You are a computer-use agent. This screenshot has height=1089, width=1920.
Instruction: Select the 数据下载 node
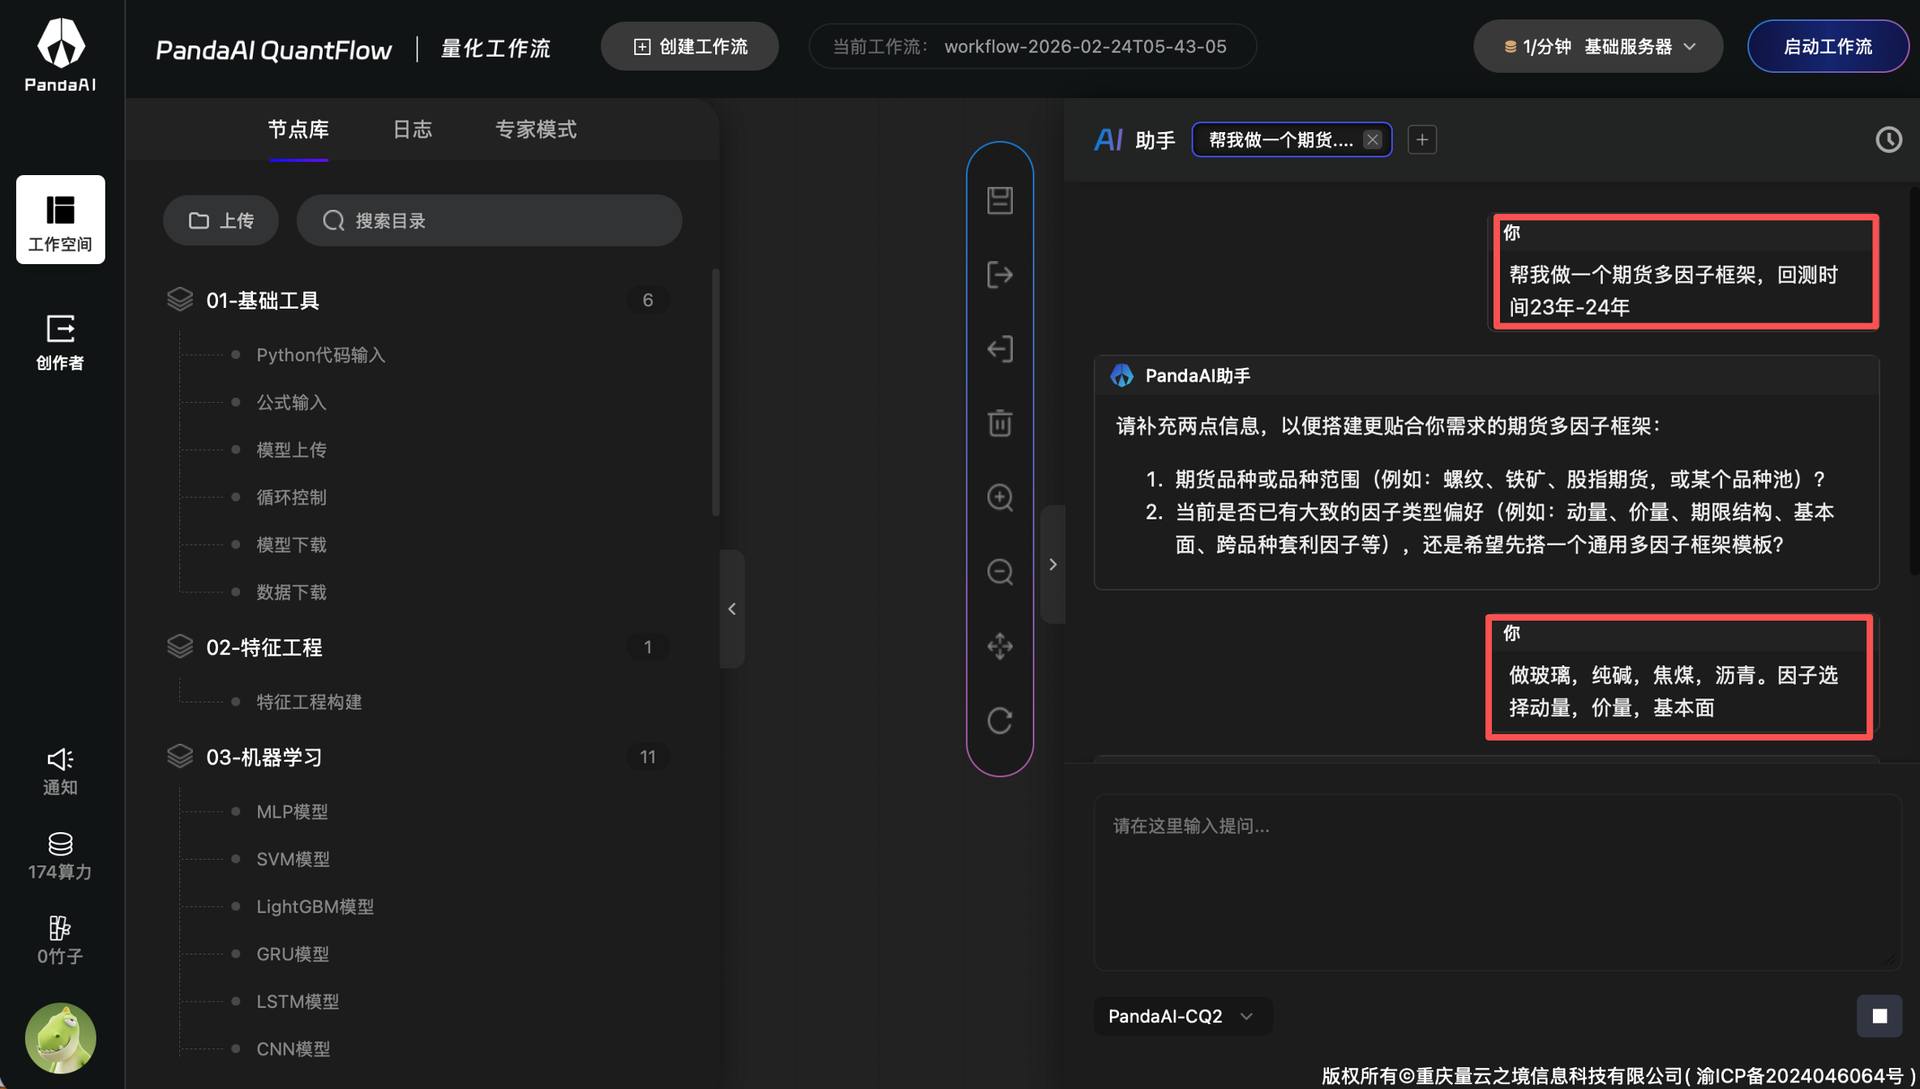(x=291, y=592)
